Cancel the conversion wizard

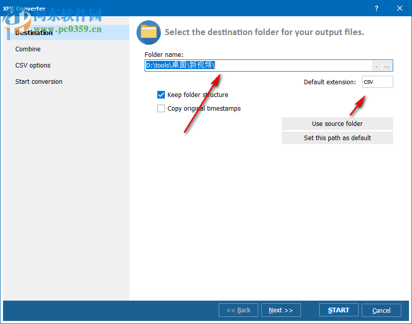coord(381,310)
